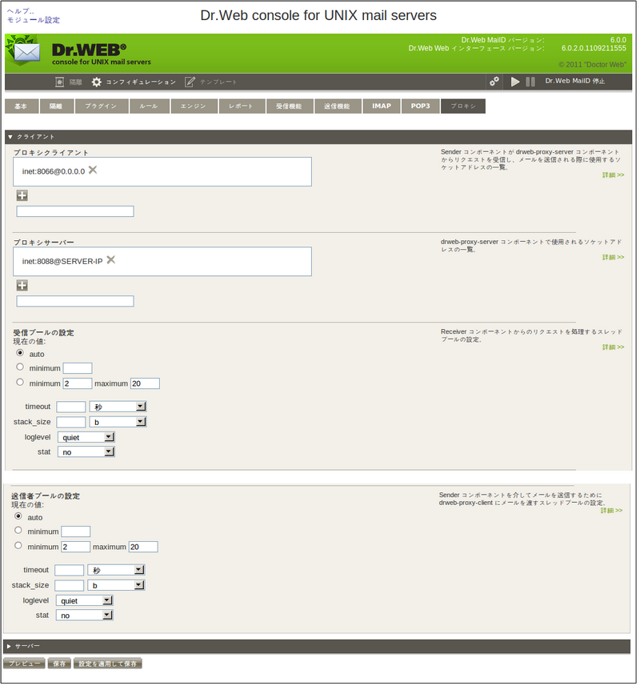Remove inet:8088@SERVER-IP entry with X

[x=111, y=261]
